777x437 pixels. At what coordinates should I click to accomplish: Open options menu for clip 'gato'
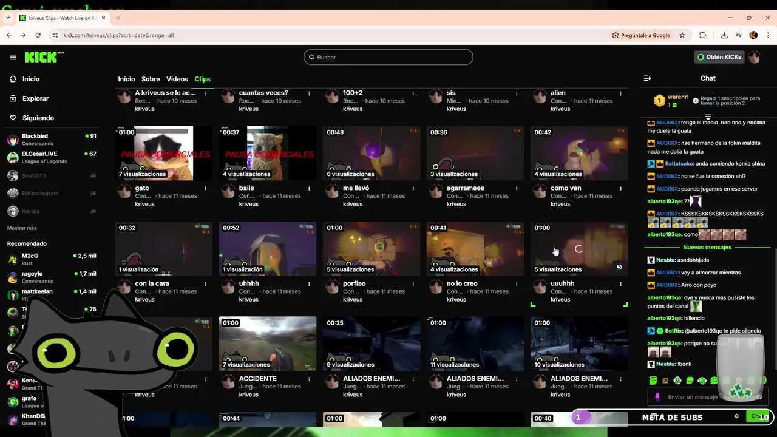[x=205, y=189]
